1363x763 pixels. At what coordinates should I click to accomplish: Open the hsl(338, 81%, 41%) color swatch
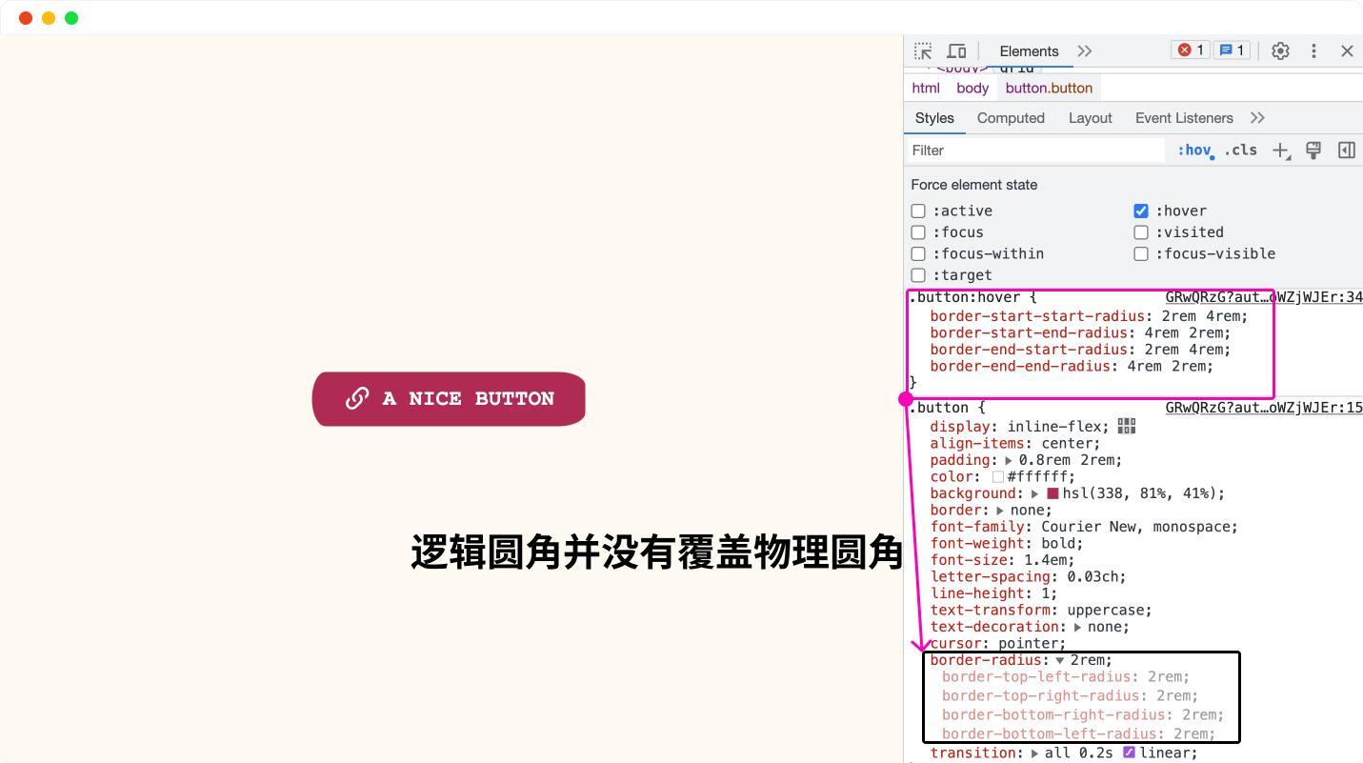(1053, 493)
